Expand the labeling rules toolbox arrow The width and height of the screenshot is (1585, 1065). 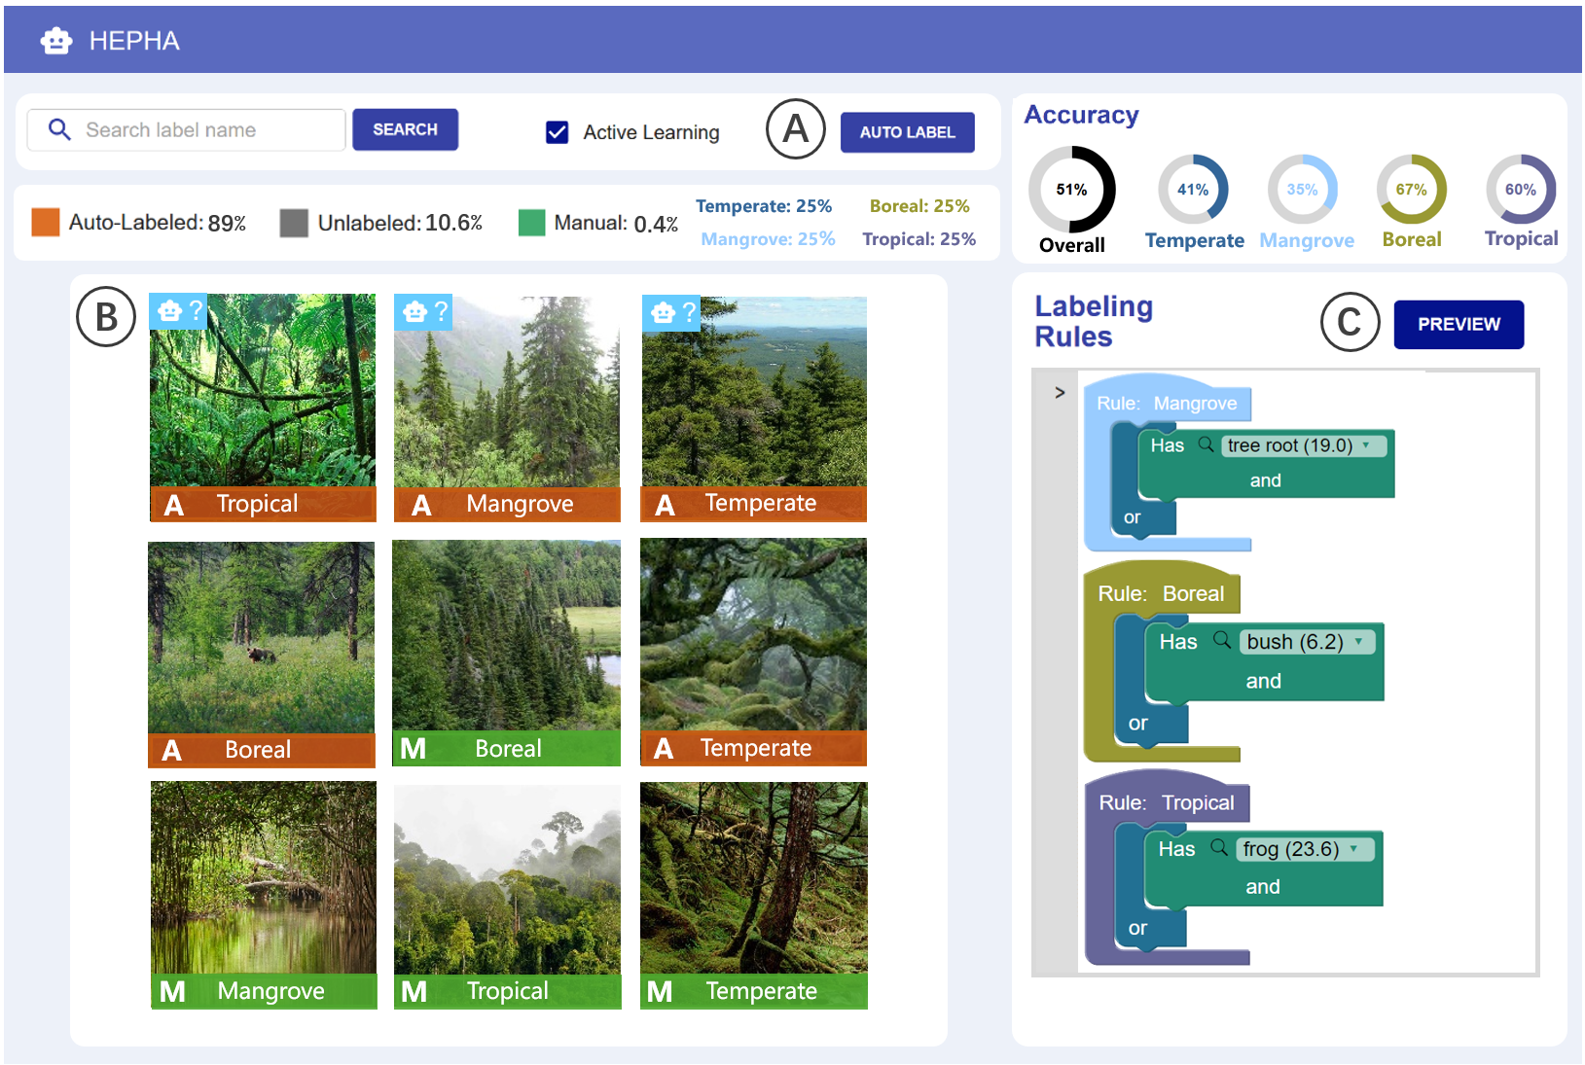pos(1060,393)
